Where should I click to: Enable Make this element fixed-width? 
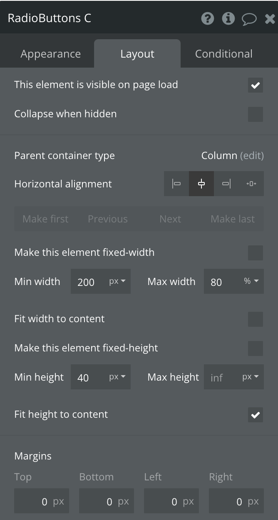click(255, 253)
